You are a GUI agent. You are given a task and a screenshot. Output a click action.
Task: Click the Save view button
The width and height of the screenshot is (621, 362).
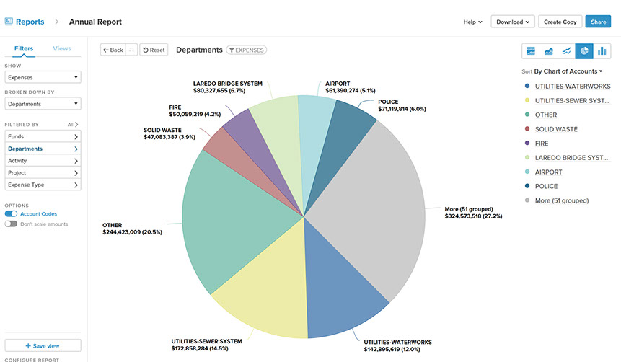(43, 345)
